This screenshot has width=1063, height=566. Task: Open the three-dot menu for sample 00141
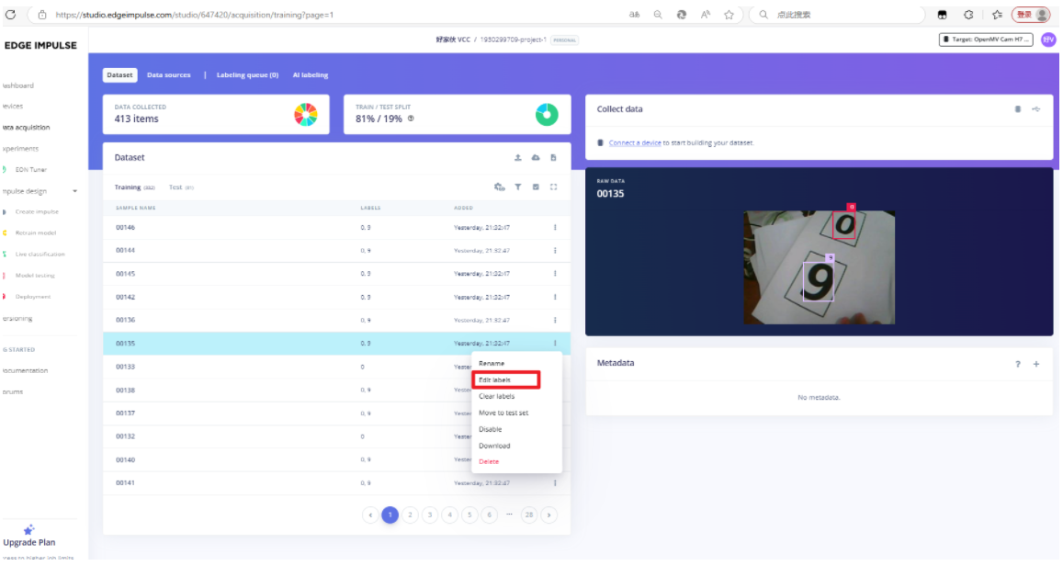555,483
